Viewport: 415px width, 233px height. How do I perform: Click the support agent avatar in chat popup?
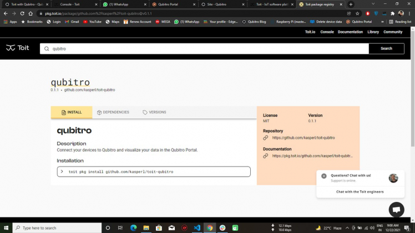click(x=393, y=178)
